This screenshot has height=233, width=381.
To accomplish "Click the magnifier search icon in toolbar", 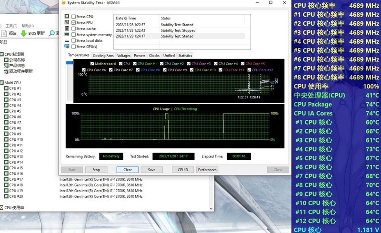I will pos(52,33).
